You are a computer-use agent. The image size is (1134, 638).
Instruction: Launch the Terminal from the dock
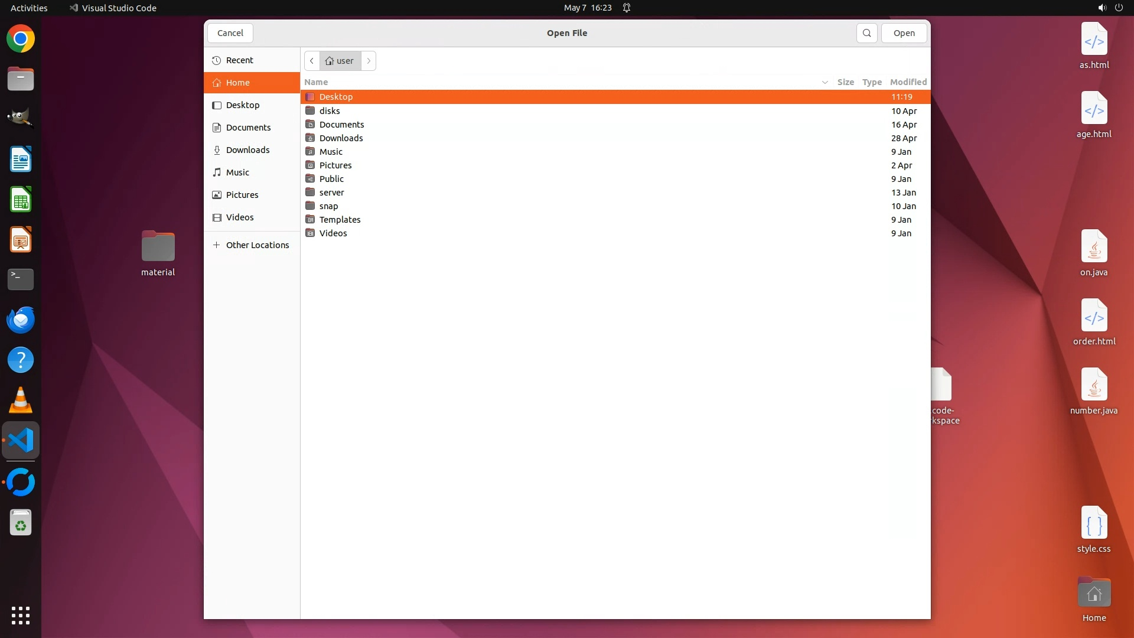tap(21, 279)
